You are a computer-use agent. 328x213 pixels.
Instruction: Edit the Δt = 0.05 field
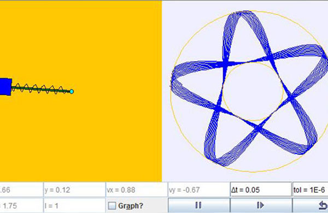(x=261, y=190)
